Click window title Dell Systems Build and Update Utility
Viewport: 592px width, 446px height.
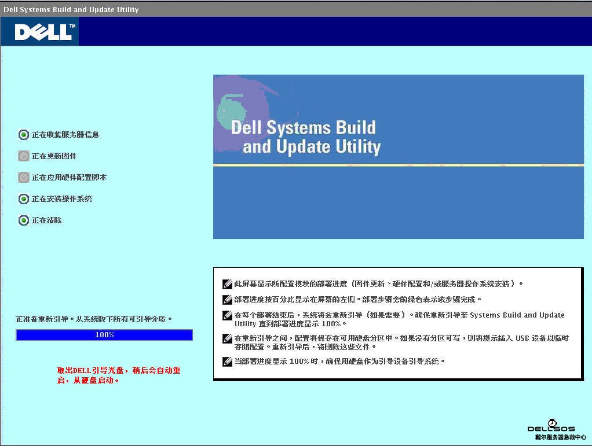point(71,9)
